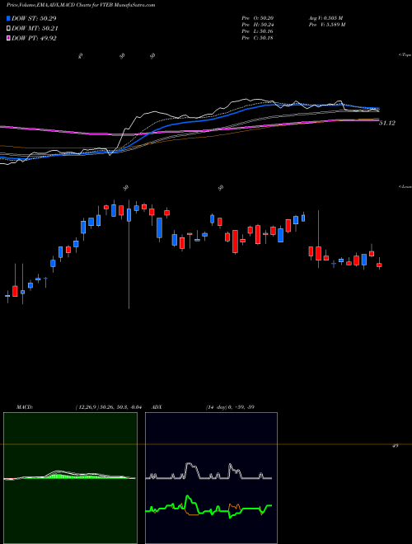
Task: Click the ADX panel title
Action: click(x=157, y=407)
